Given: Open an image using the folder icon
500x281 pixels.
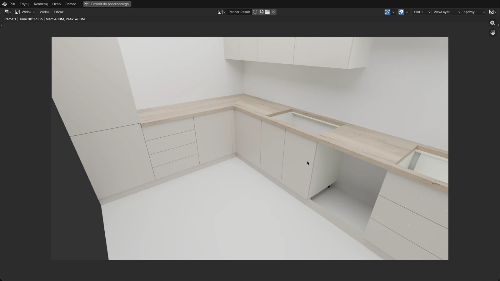Looking at the screenshot, I should (267, 12).
